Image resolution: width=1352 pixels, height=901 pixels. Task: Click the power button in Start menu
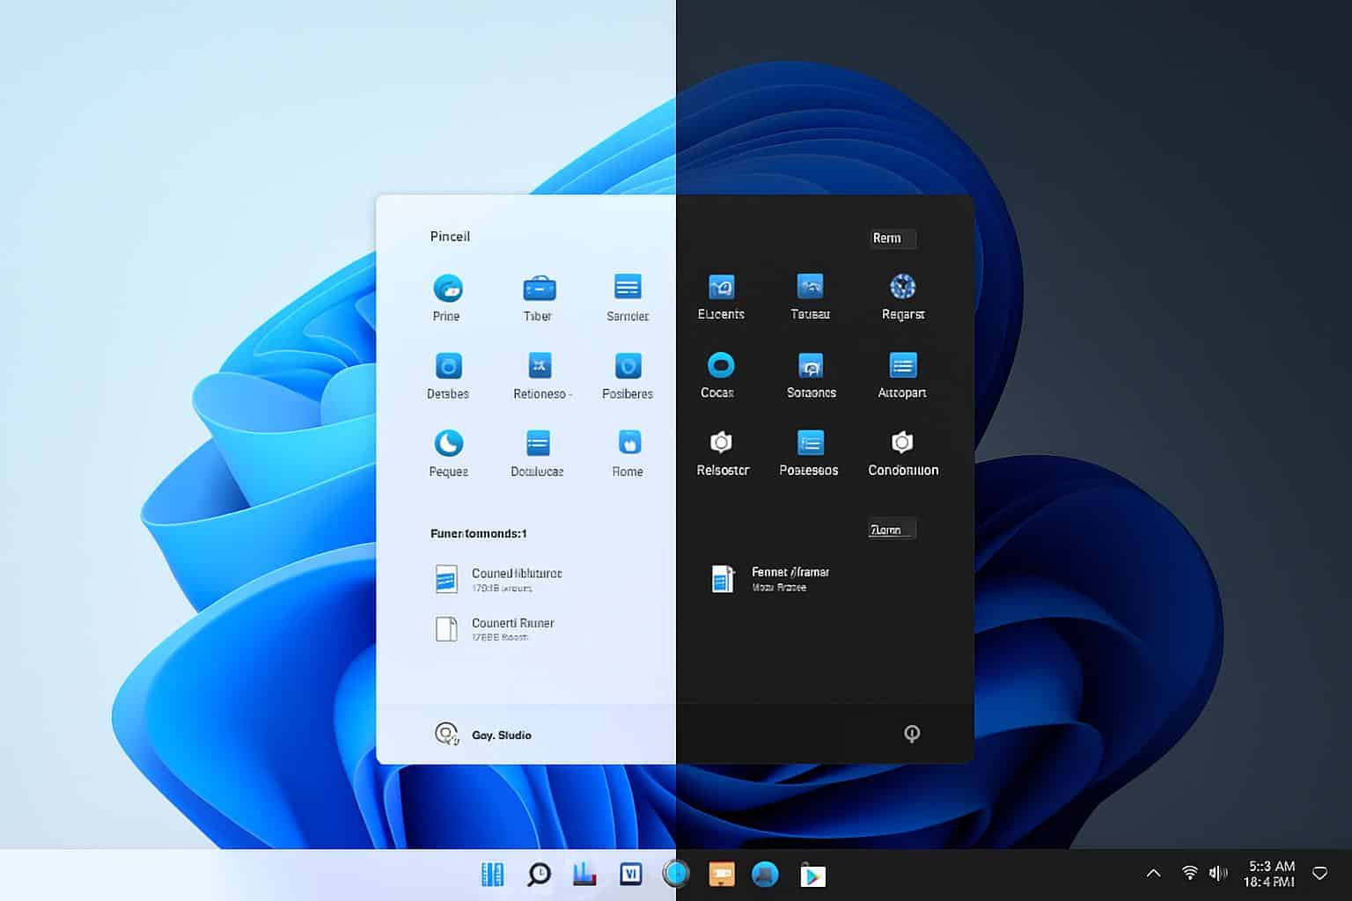(x=912, y=734)
